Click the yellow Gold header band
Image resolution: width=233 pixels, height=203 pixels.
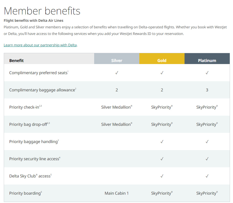point(162,58)
